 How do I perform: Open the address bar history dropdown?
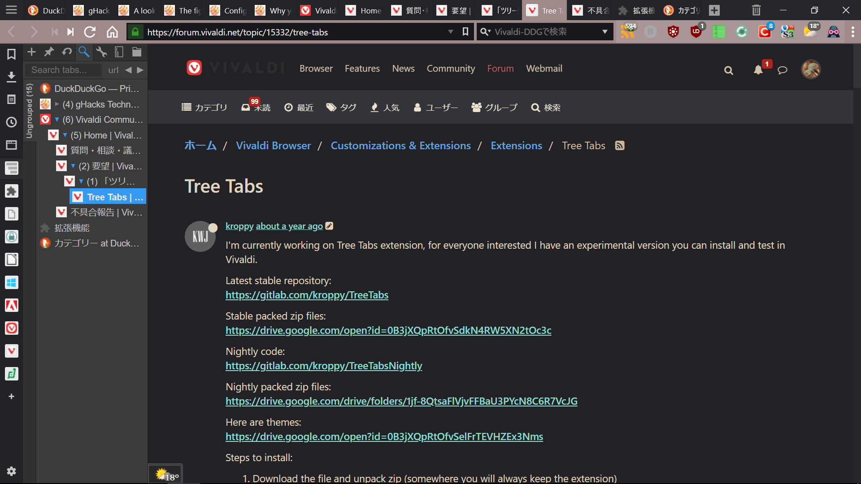pos(451,32)
